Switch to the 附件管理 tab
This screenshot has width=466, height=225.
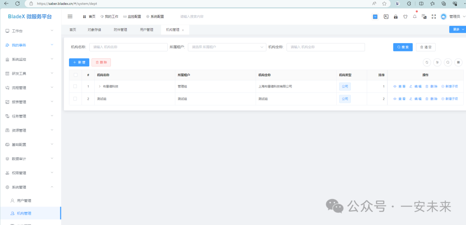point(120,30)
